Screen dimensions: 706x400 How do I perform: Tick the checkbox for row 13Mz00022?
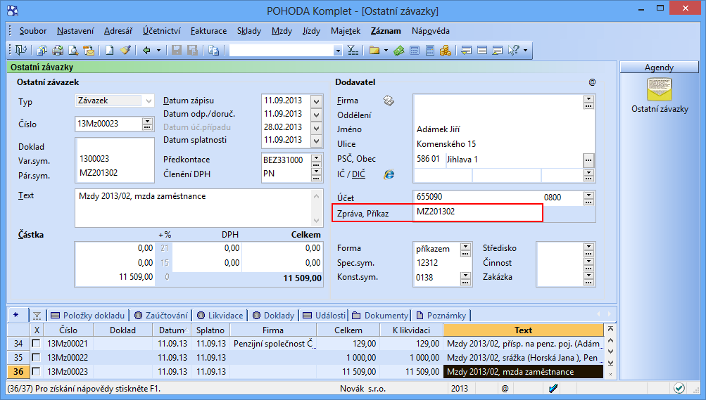pyautogui.click(x=36, y=357)
